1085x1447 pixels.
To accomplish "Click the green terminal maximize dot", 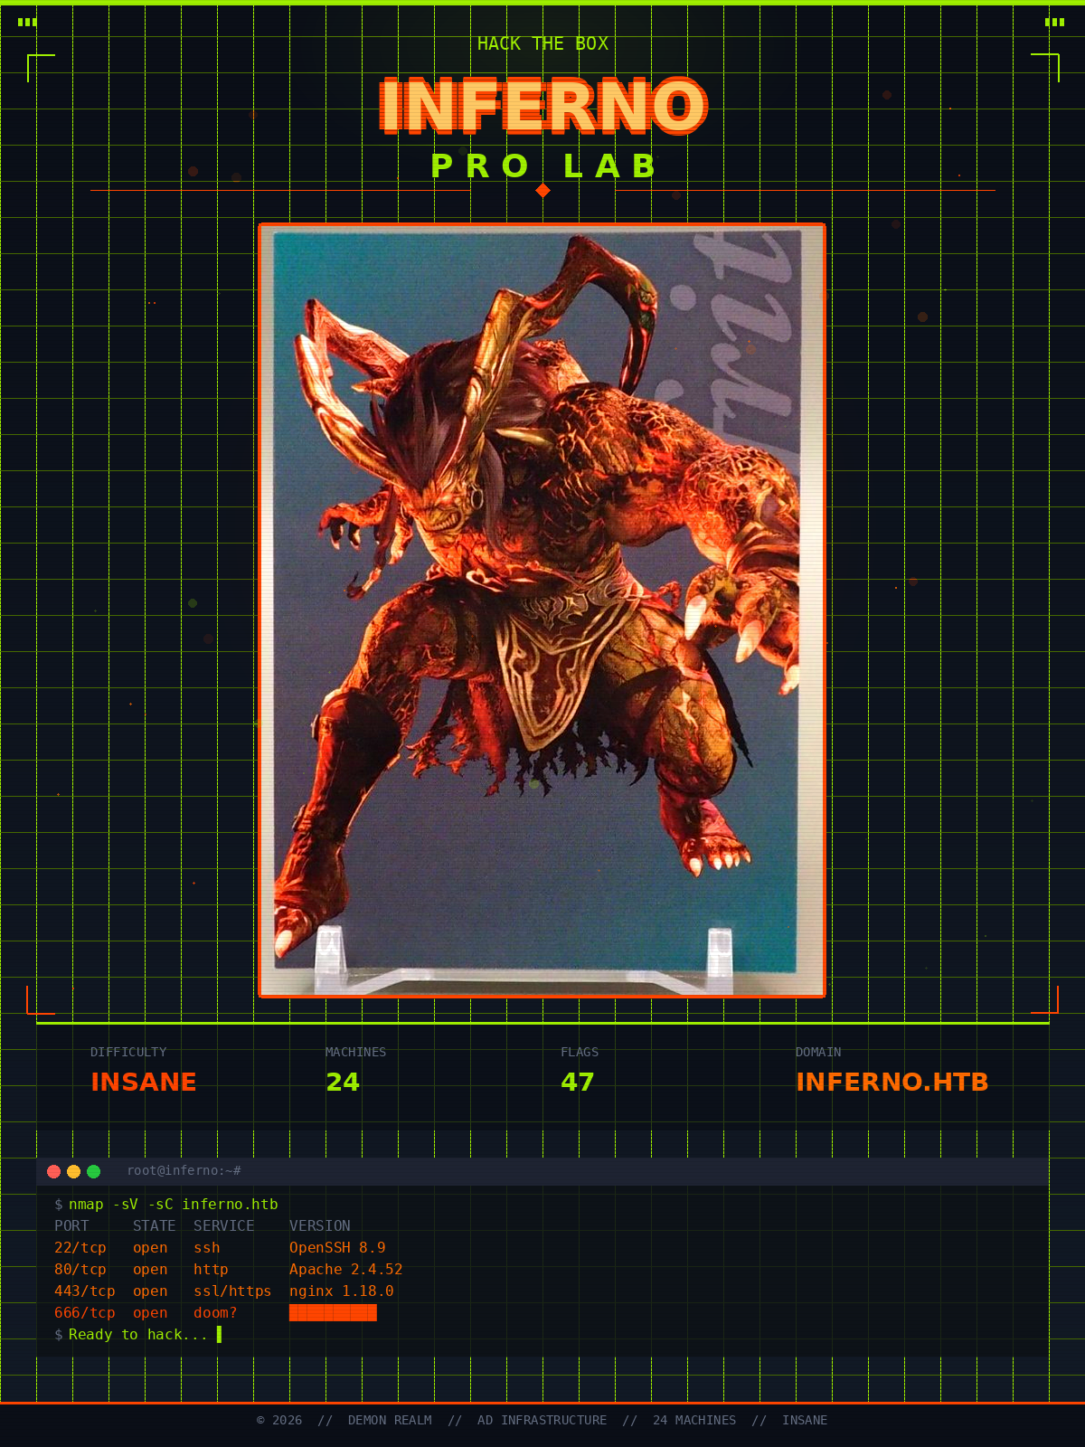I will pos(94,1171).
